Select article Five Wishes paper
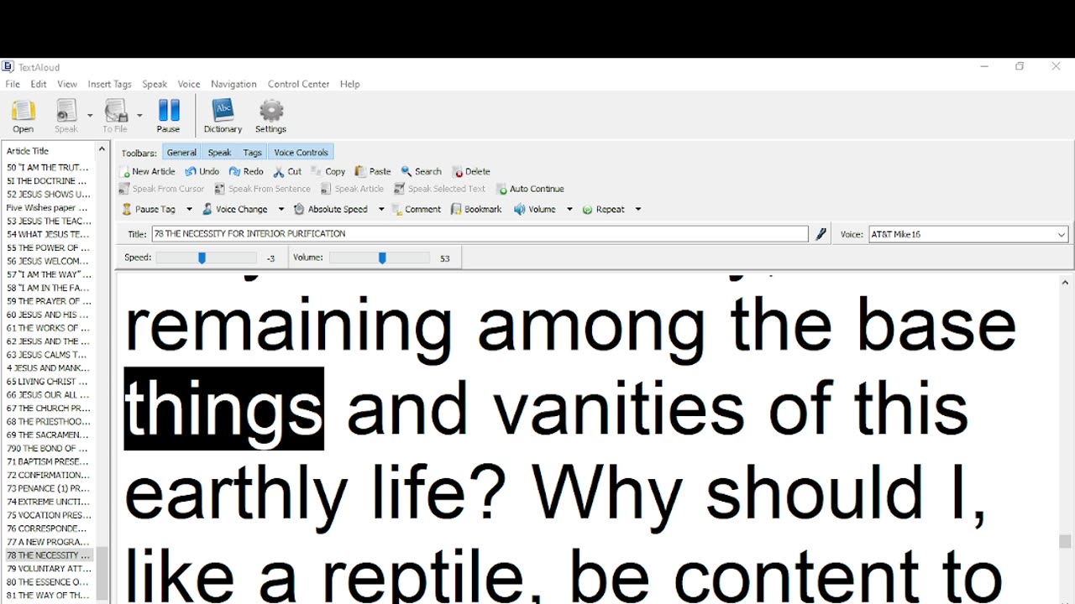This screenshot has height=604, width=1075. (x=49, y=207)
